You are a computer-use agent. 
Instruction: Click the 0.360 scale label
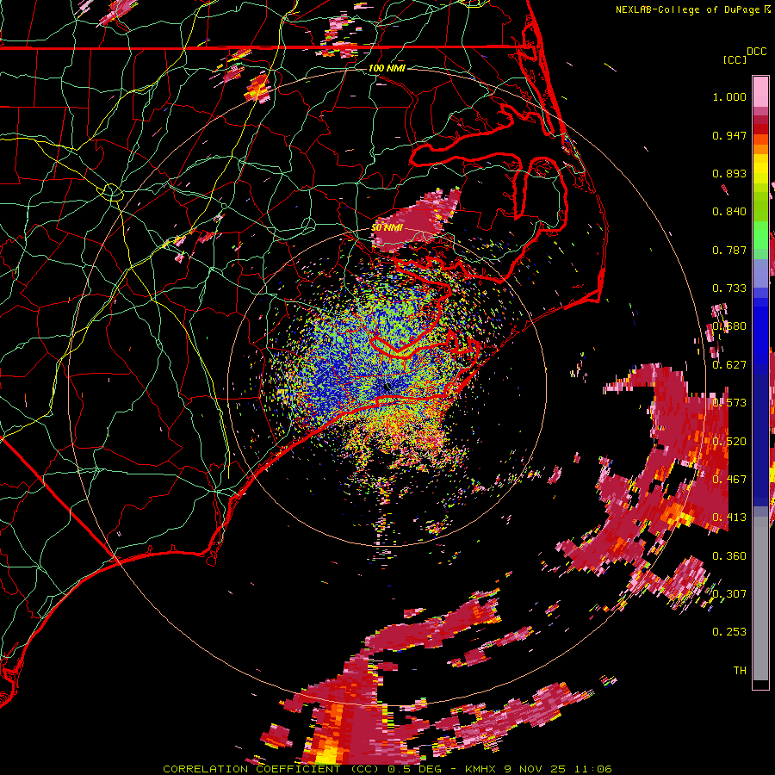[x=729, y=556]
